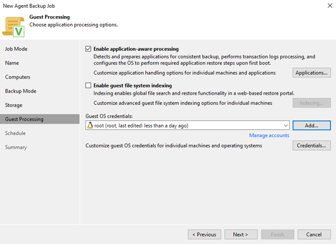Click the greyed-out Finish button
336x244 pixels.
click(277, 235)
